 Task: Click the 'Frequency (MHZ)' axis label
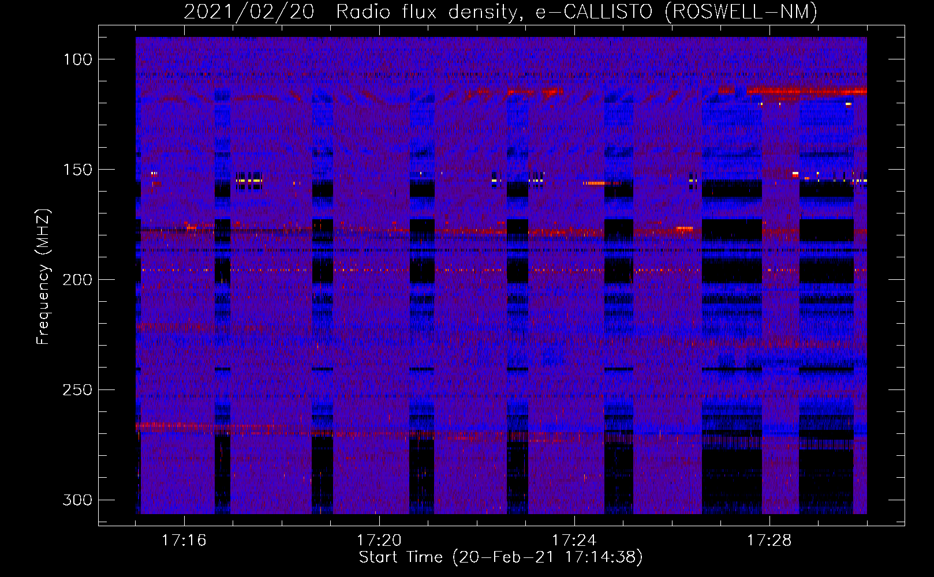tap(43, 277)
